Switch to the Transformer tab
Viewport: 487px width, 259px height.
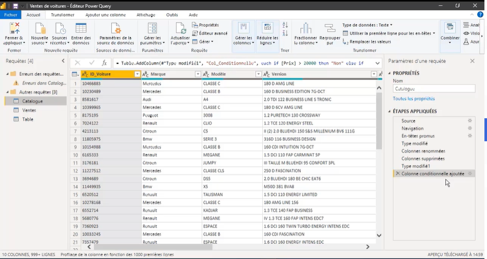point(63,14)
